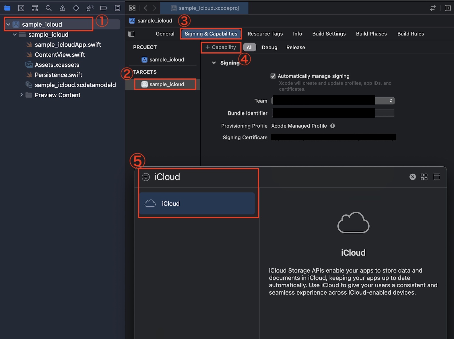Click 'Xcode Managed Profile' text
Viewport: 454px width, 339px height.
299,126
